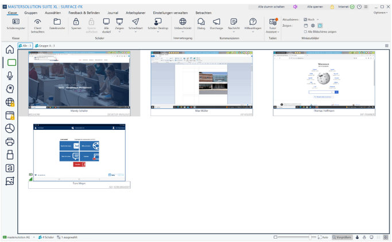Select the microphone icon in left sidebar

pyautogui.click(x=10, y=76)
